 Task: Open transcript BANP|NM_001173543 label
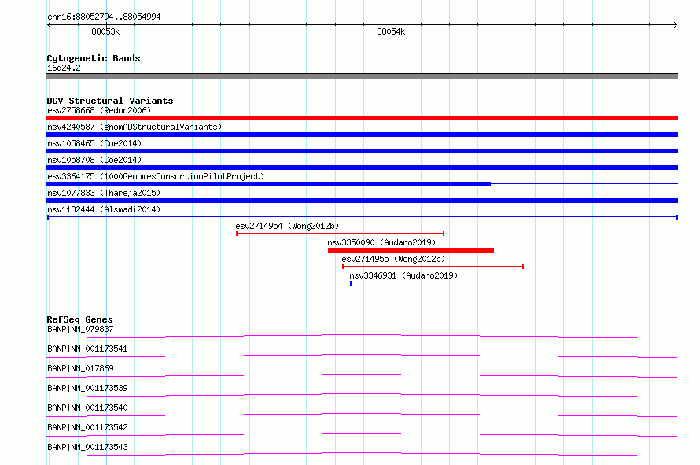87,447
